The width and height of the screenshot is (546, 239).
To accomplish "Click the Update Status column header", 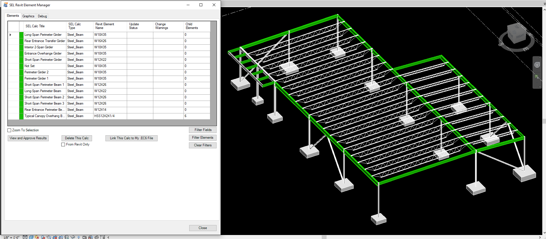I will (x=140, y=26).
